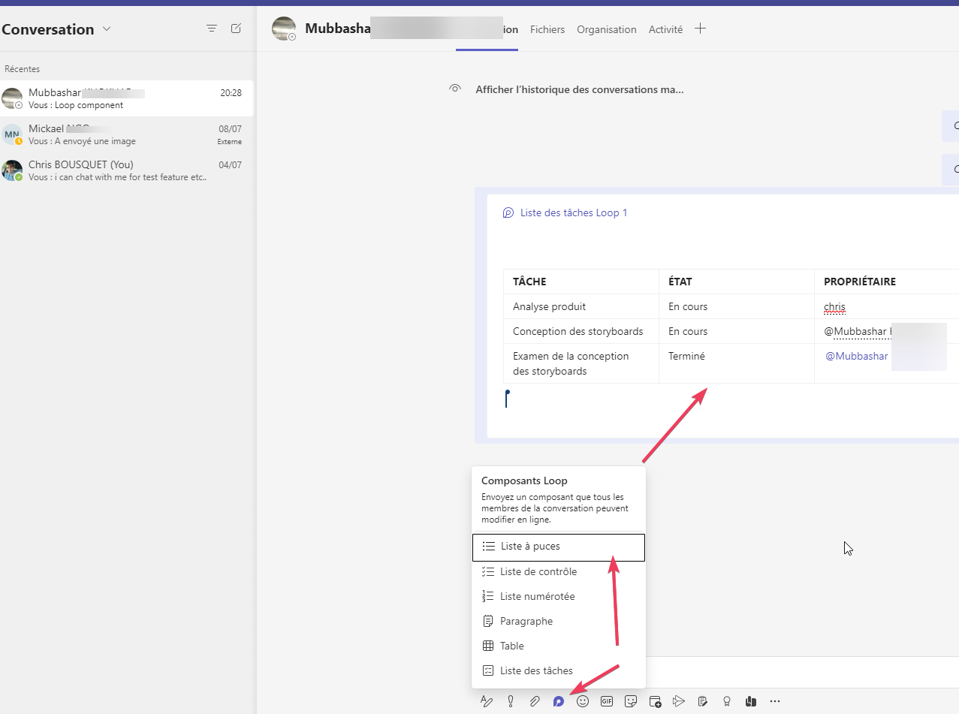Click the paper plane icon in compose toolbar
The height and width of the screenshot is (714, 959).
click(679, 701)
